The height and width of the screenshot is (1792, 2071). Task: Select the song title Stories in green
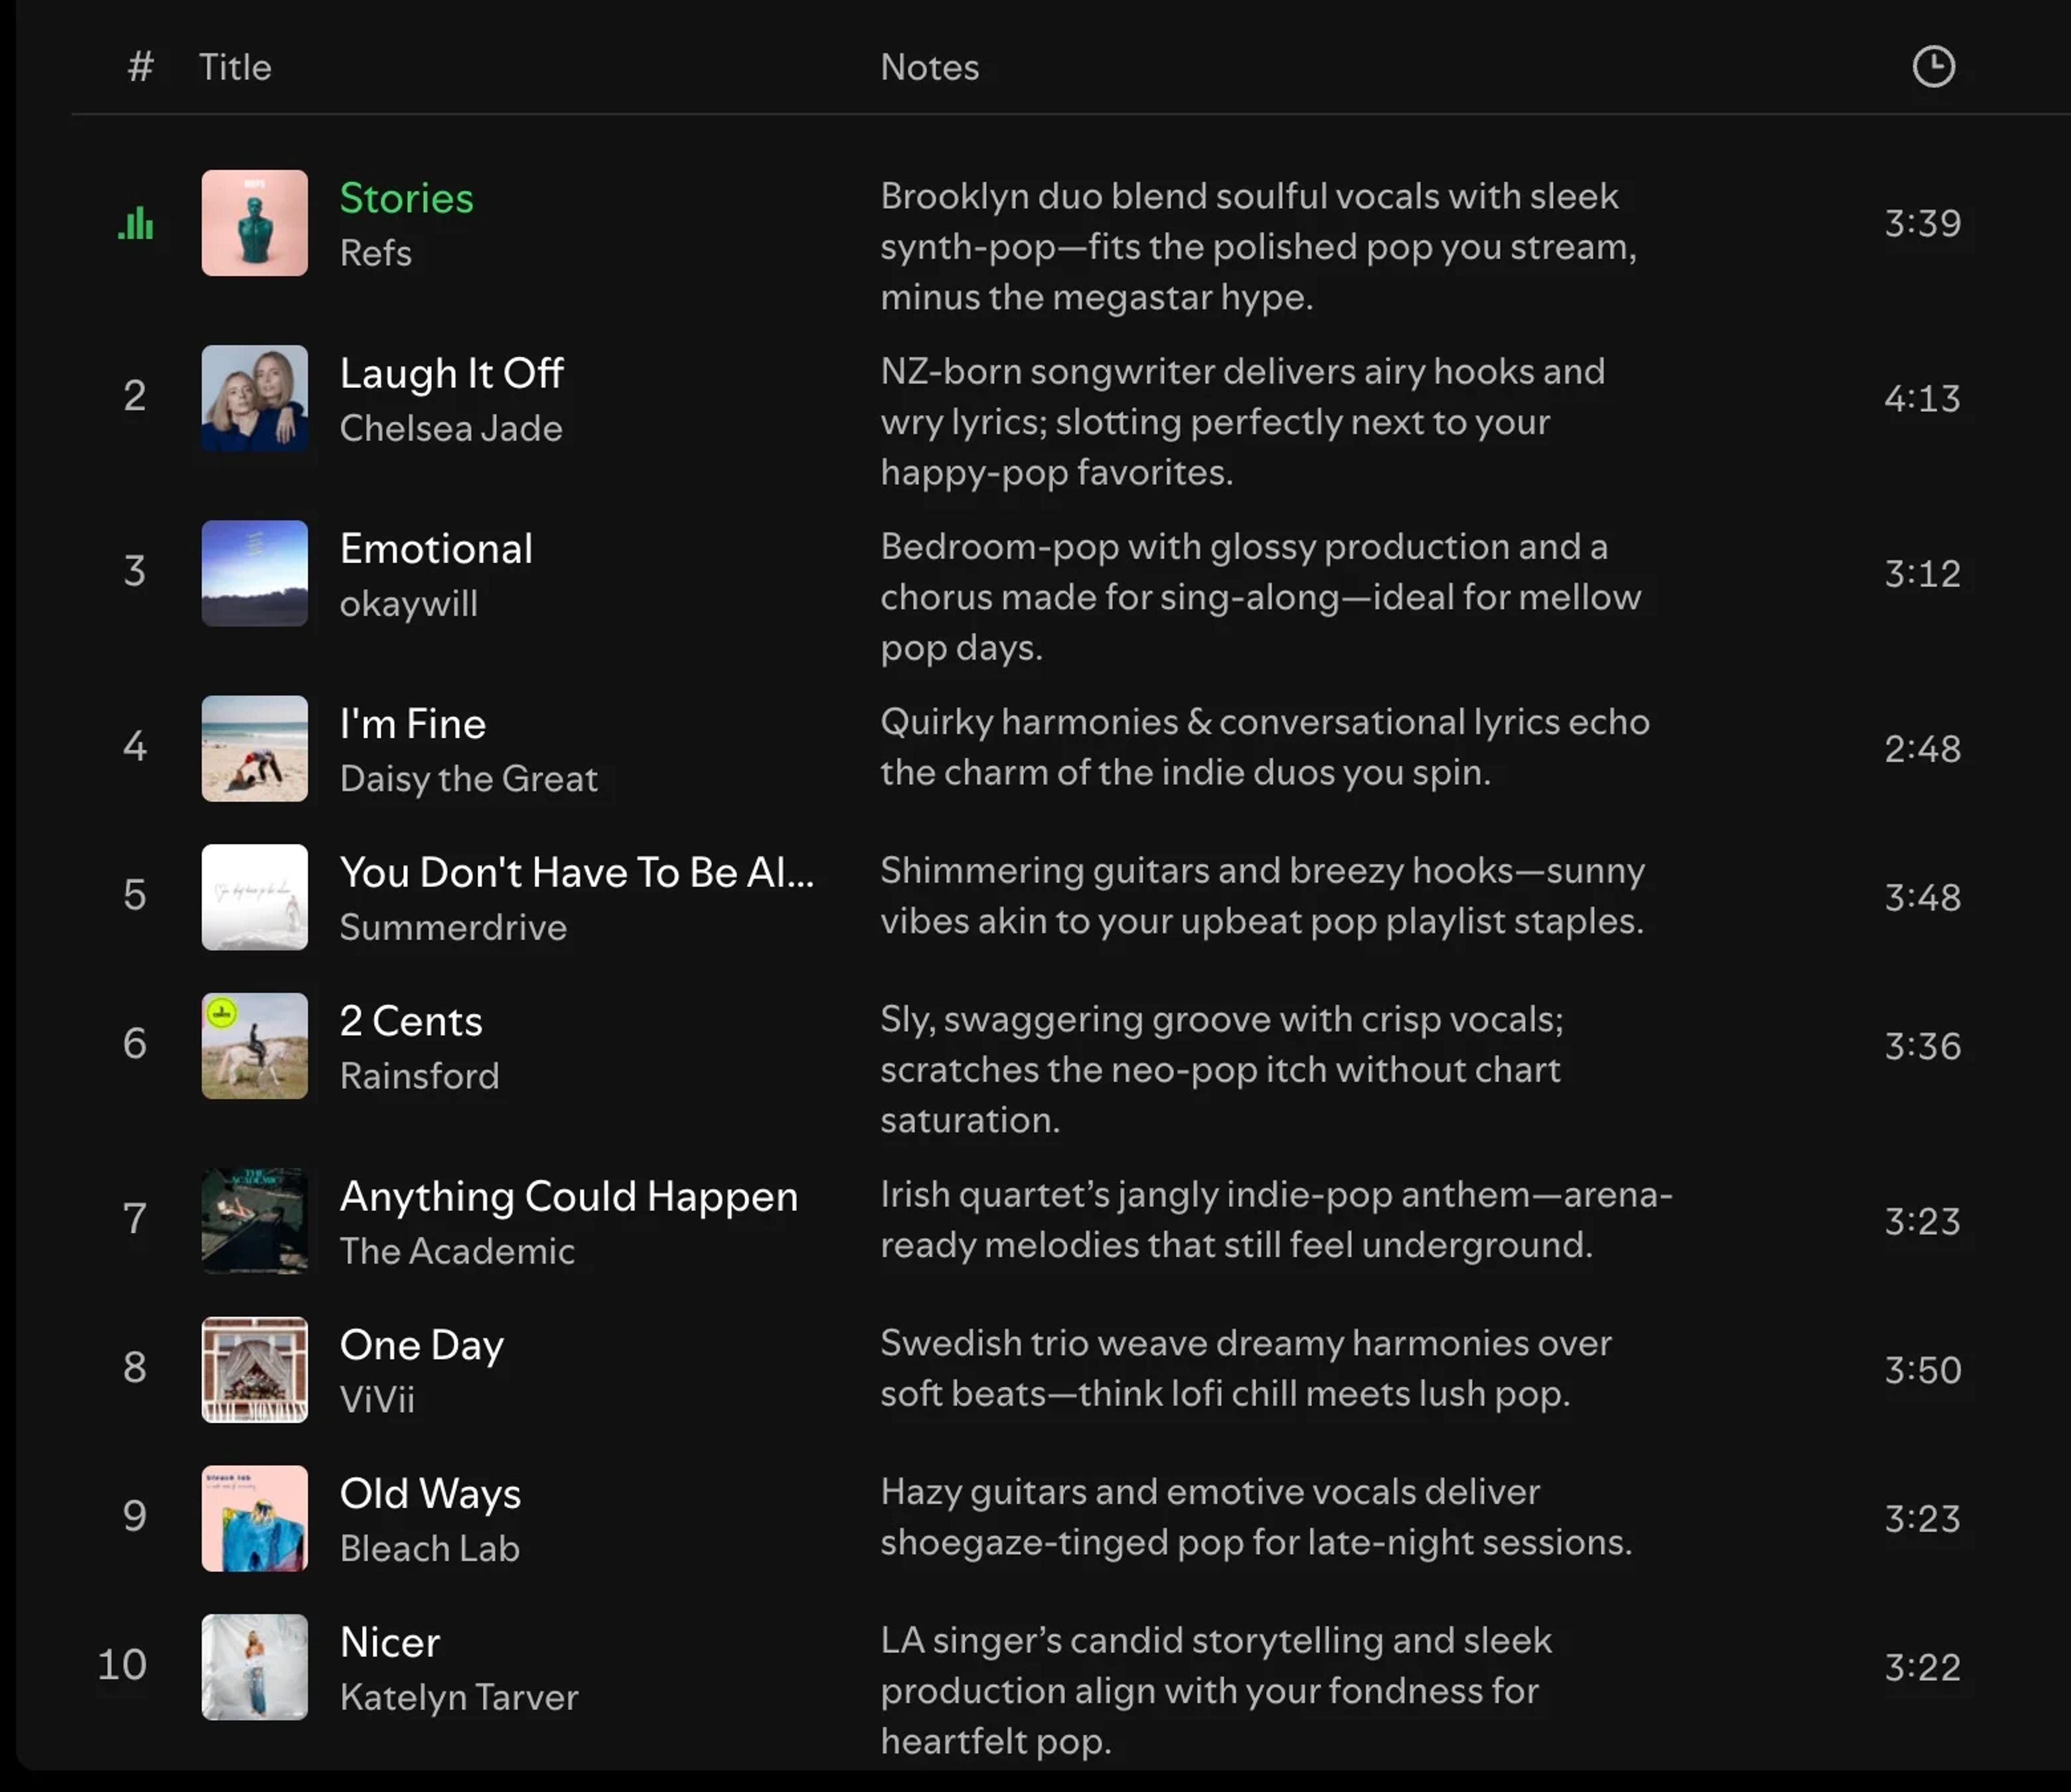click(406, 198)
